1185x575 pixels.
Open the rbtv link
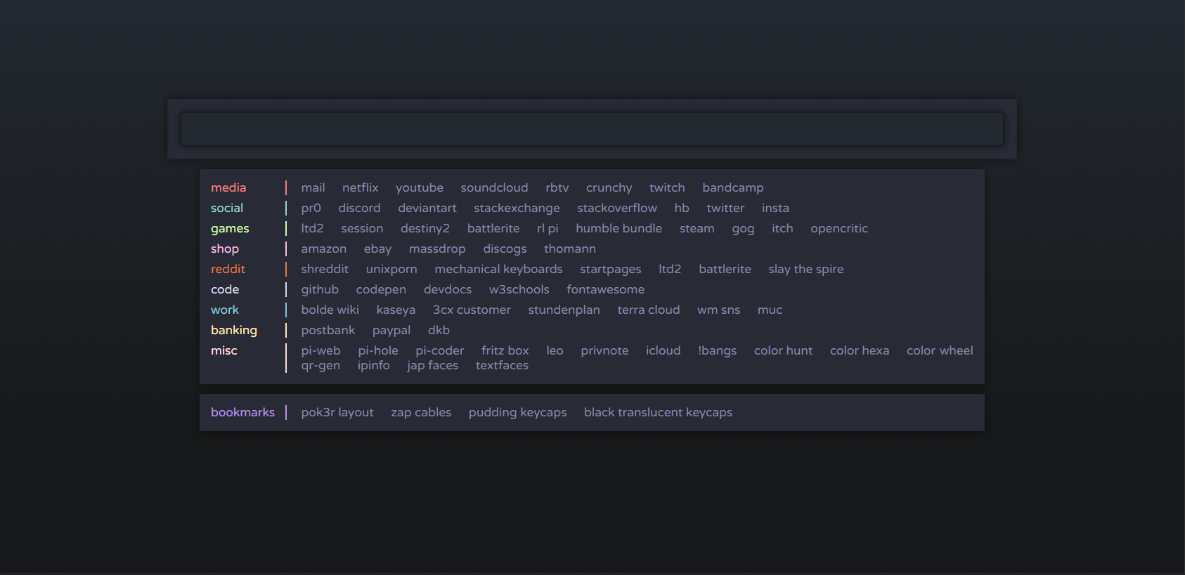tap(557, 187)
